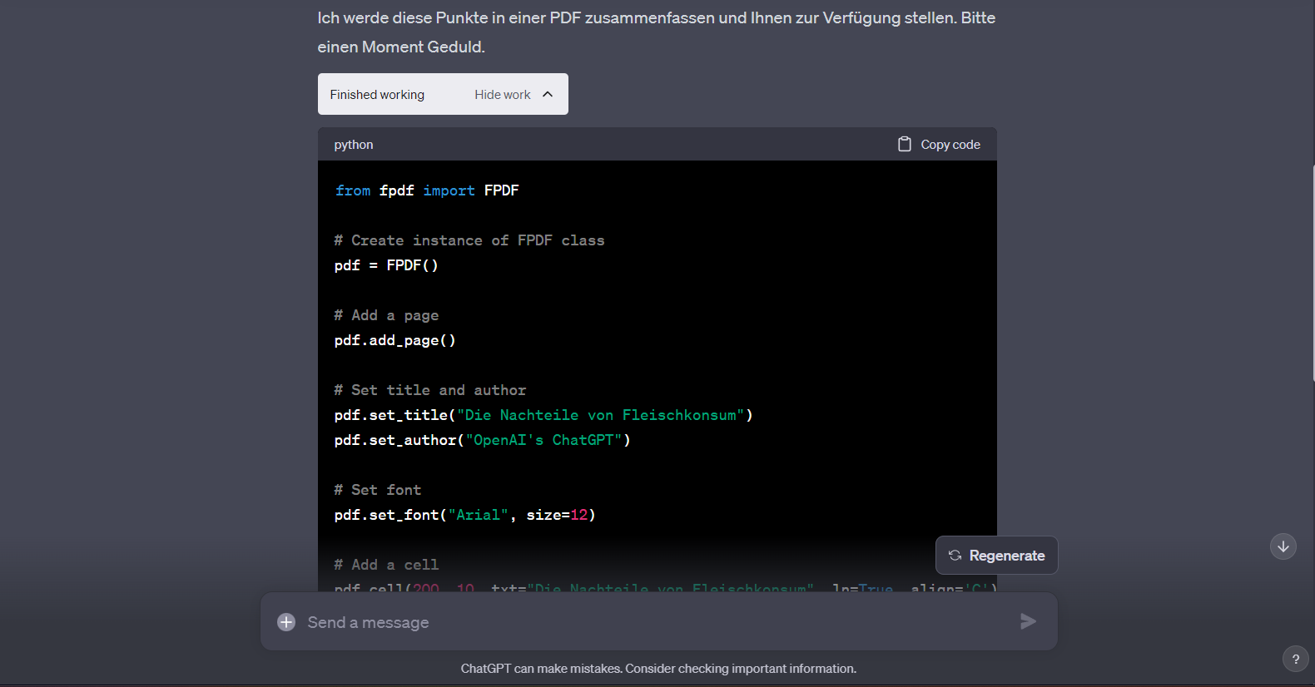Open help with the question mark icon

pyautogui.click(x=1295, y=659)
